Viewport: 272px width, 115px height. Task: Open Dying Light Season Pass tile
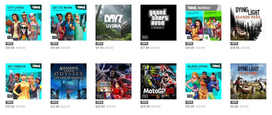[x=248, y=23]
